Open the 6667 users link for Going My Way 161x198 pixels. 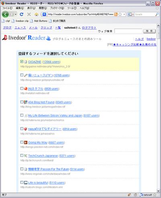pos(56,142)
